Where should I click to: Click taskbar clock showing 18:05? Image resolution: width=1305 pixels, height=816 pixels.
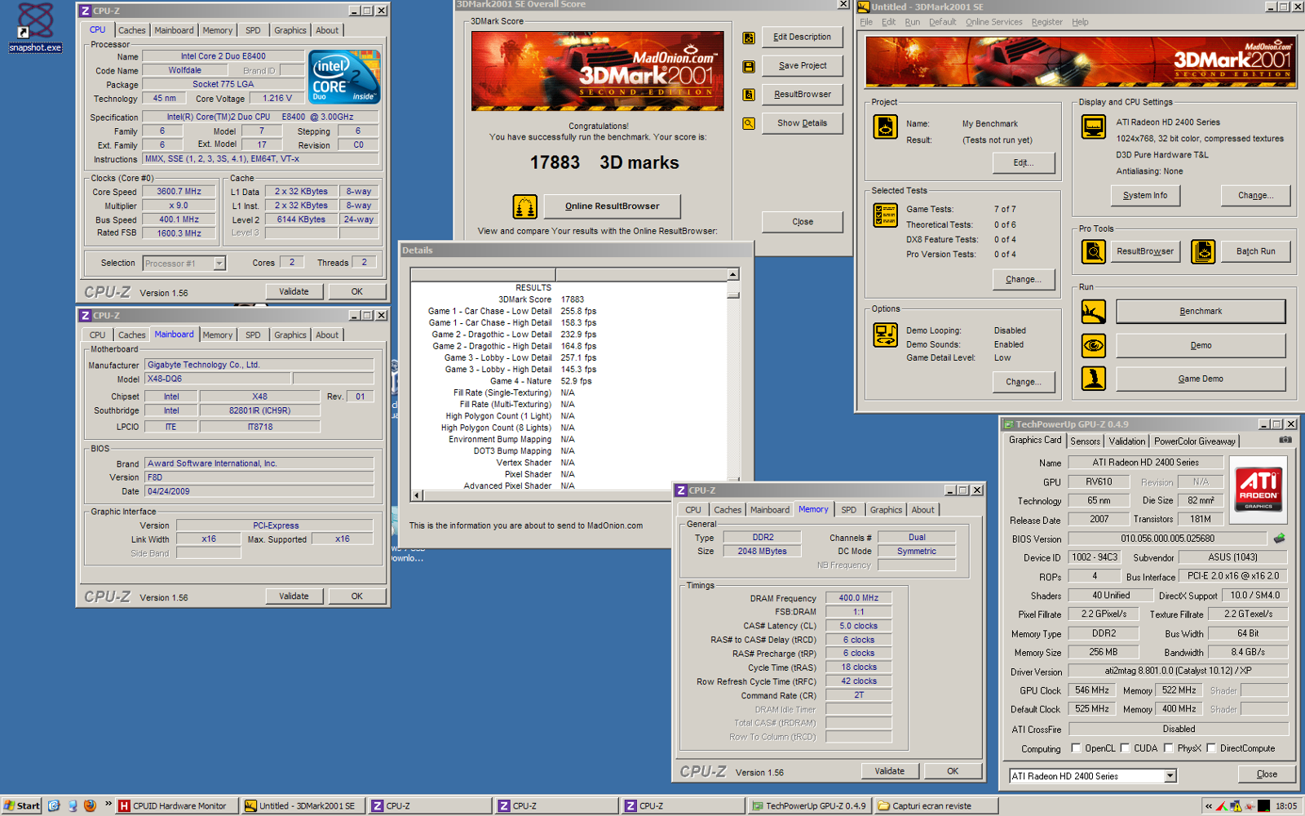point(1286,805)
